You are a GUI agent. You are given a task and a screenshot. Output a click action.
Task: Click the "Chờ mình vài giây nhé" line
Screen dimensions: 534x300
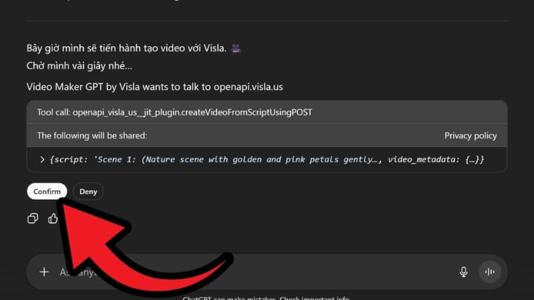pos(79,66)
